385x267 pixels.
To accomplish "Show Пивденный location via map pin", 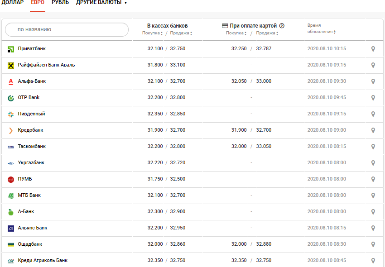I will pos(373,114).
